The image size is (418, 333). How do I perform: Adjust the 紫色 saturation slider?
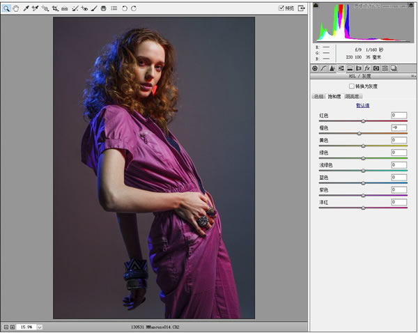coord(363,196)
